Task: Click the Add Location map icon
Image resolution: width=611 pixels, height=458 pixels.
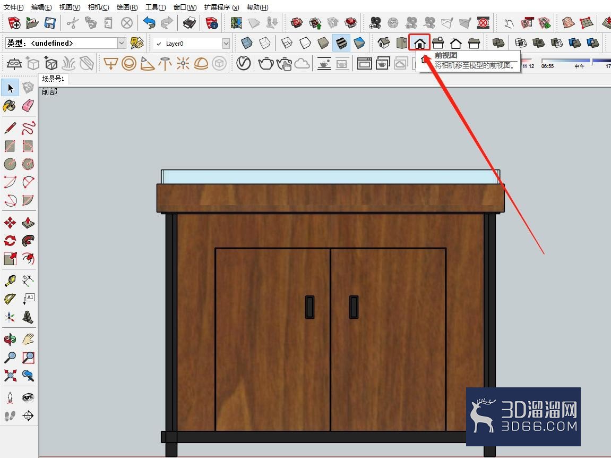Action: pos(236,23)
